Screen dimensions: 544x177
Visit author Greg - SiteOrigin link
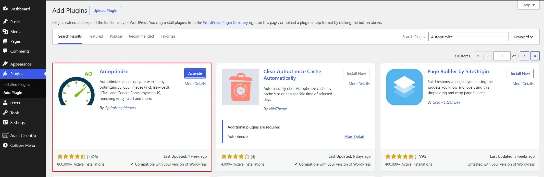(446, 102)
